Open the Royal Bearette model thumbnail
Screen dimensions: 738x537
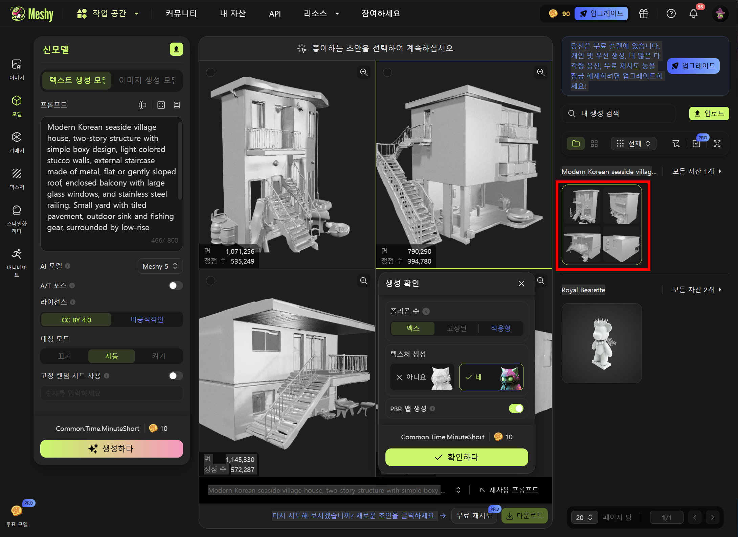pos(602,343)
